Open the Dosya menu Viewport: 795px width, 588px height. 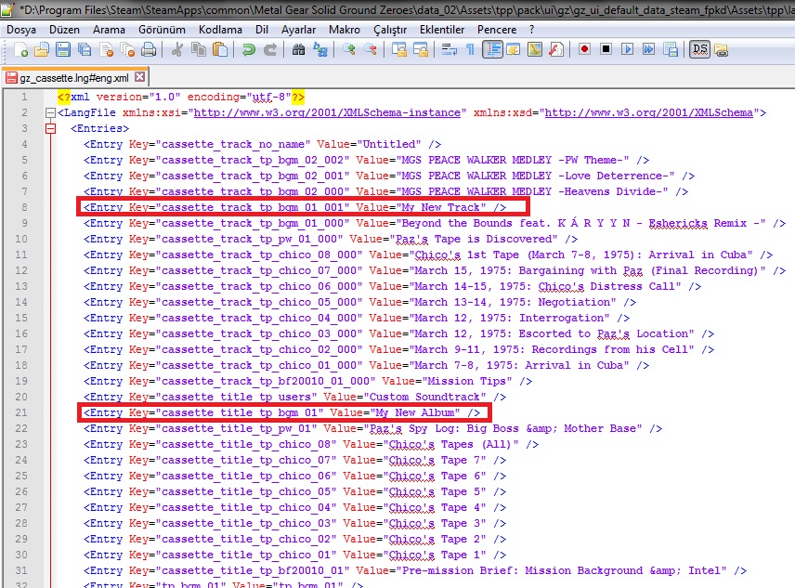coord(21,30)
